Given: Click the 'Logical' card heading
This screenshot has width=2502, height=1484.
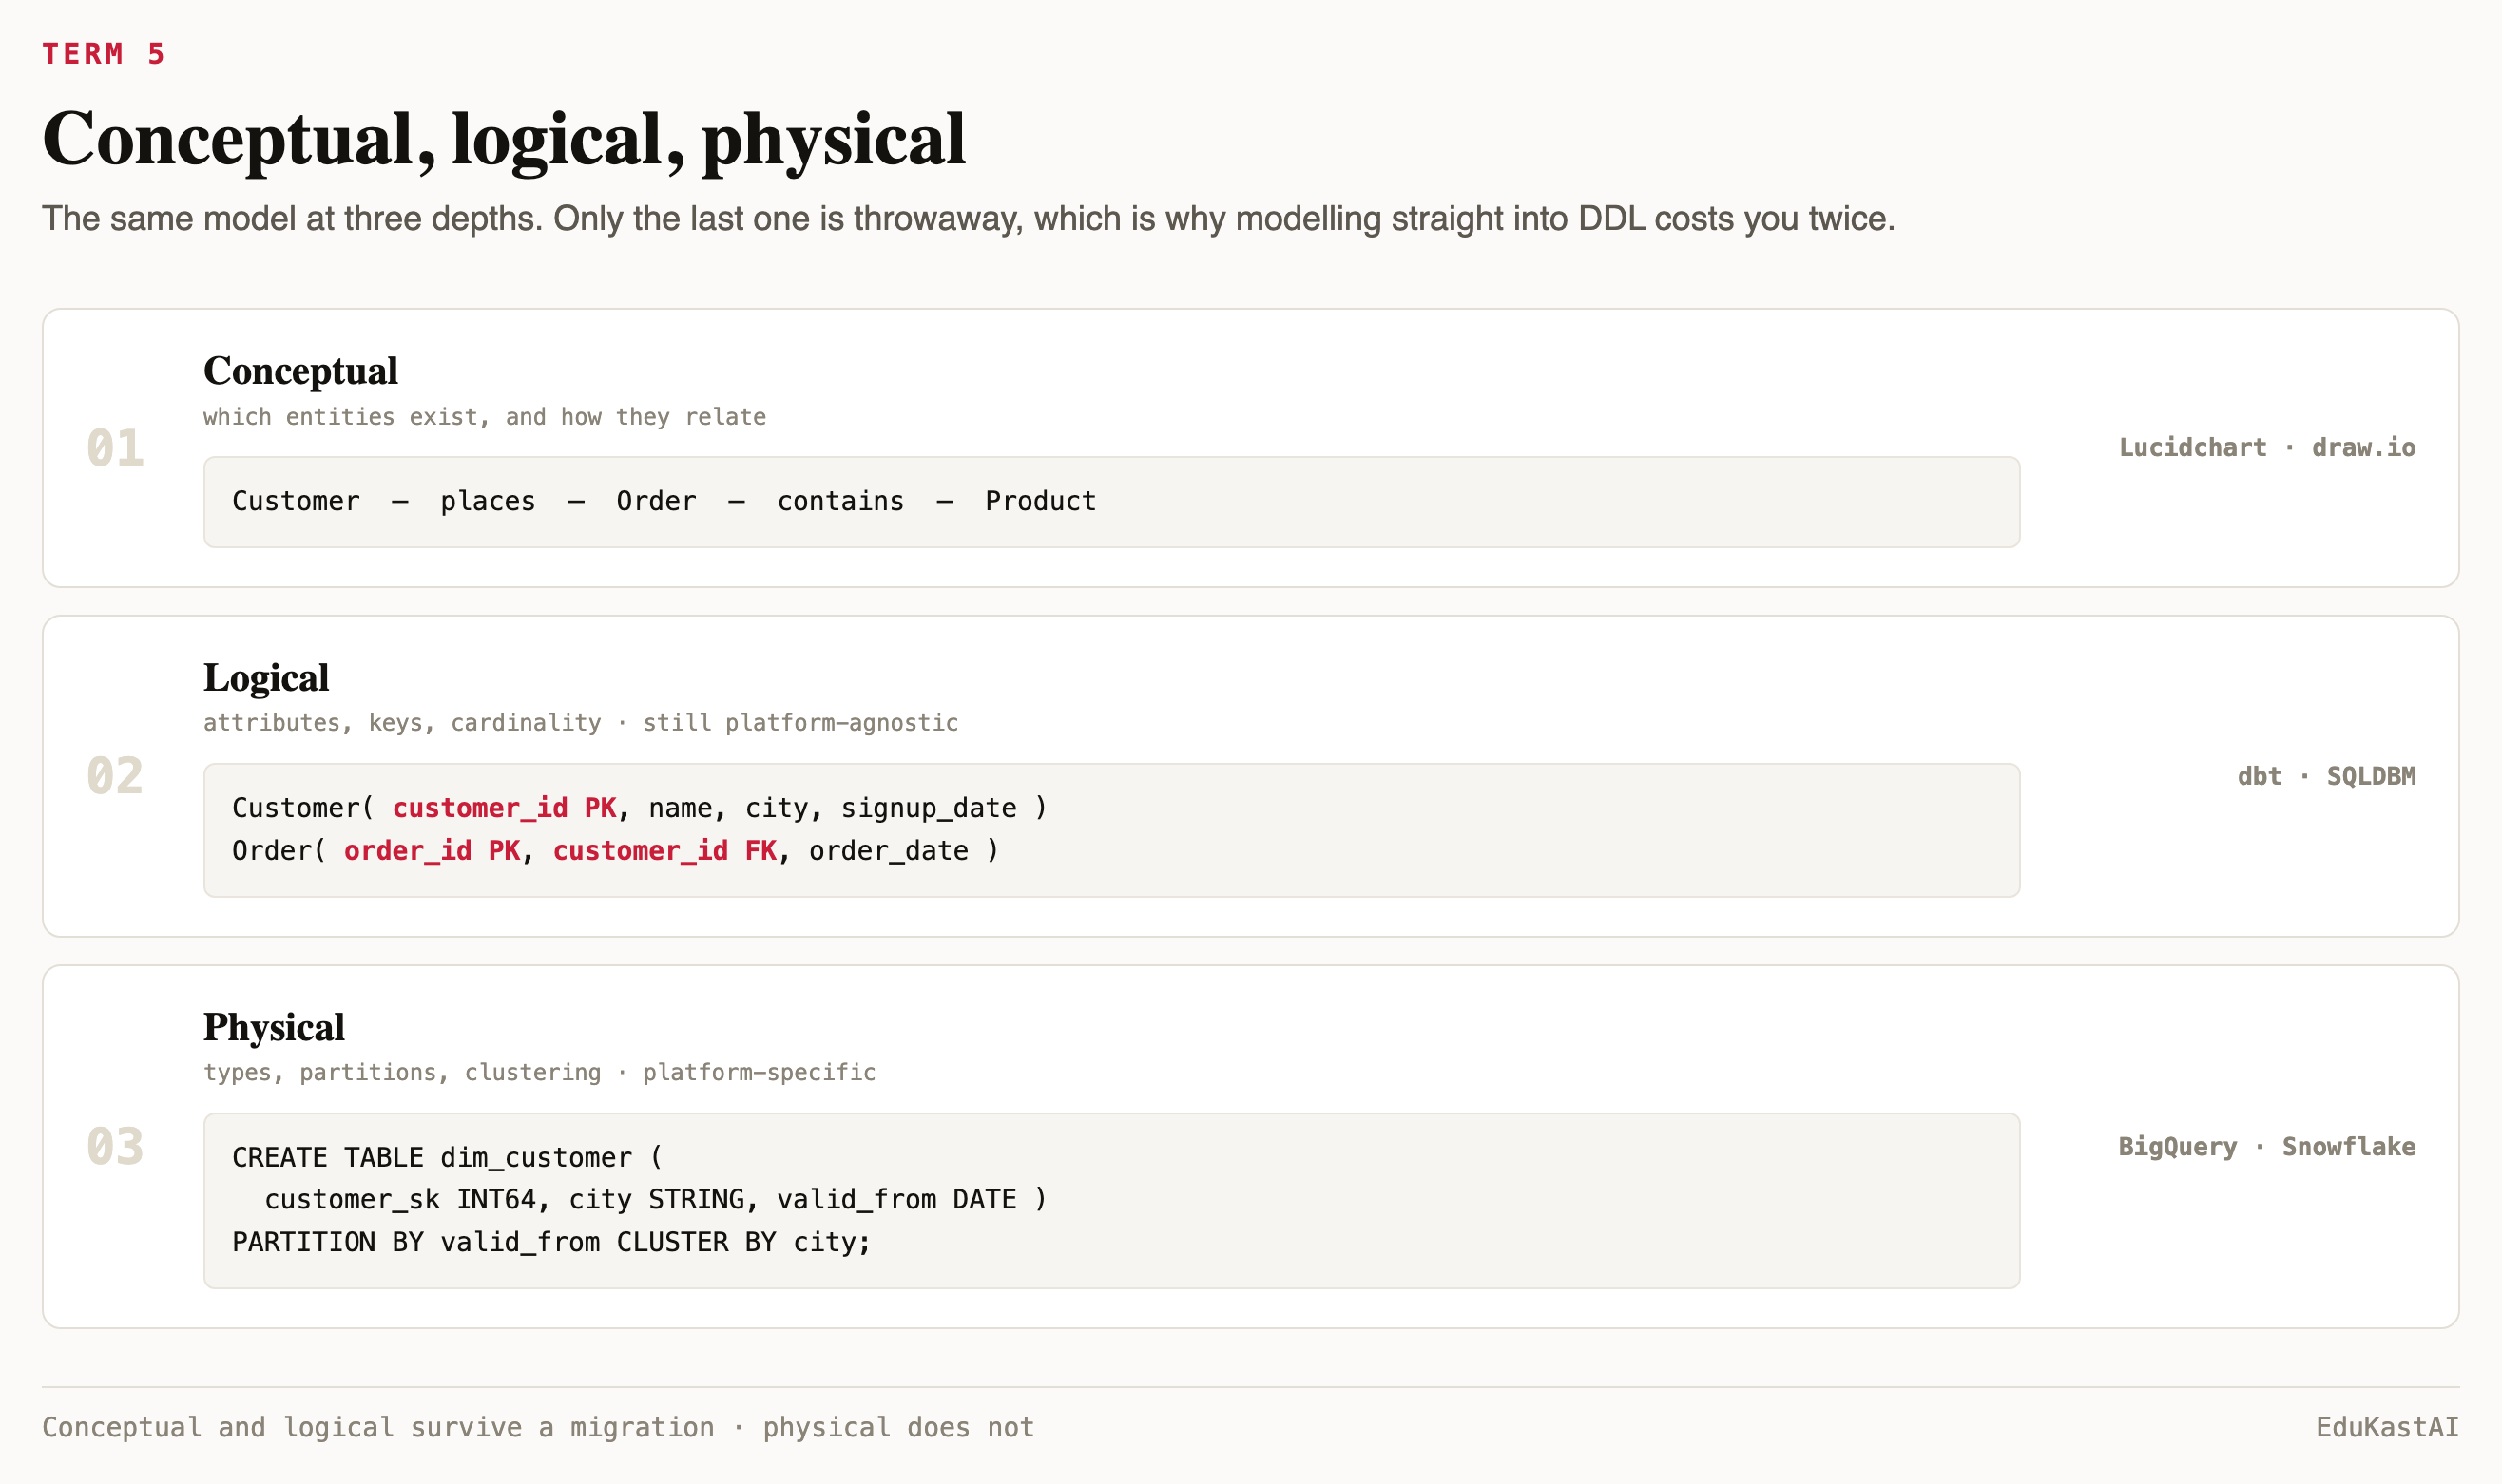Looking at the screenshot, I should point(266,678).
